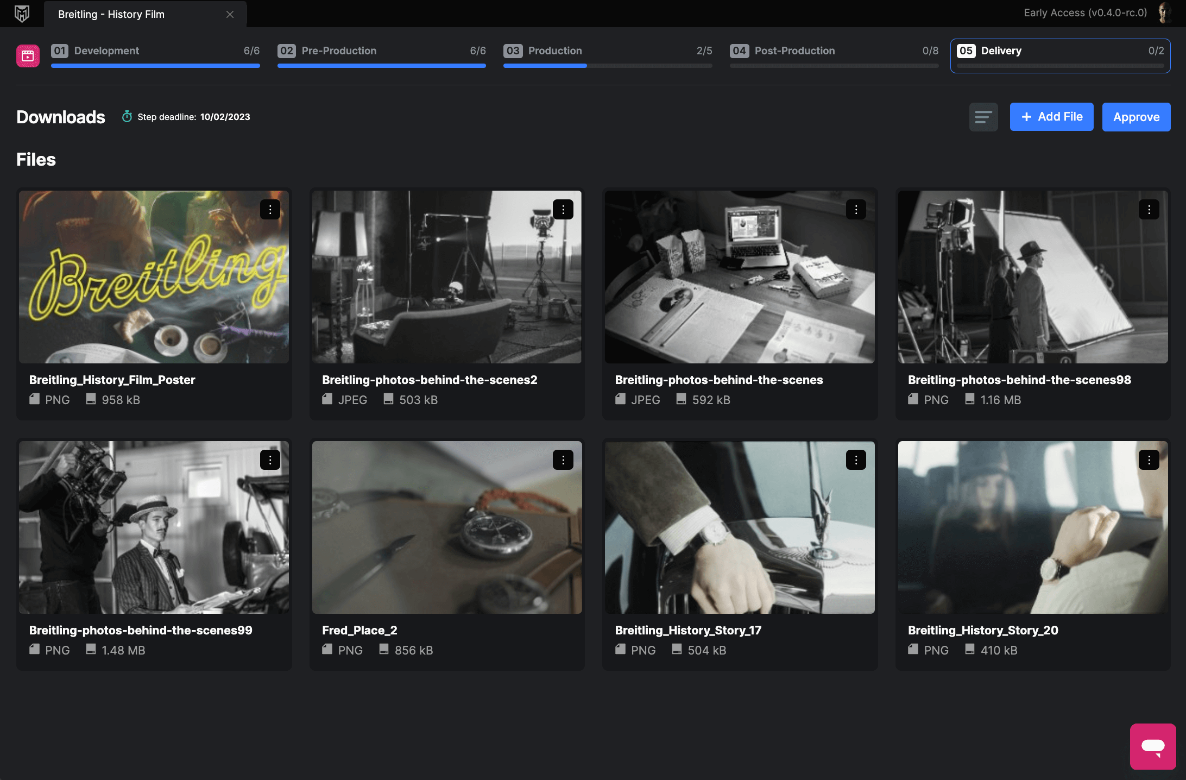
Task: Open the 03 Production stage
Action: tap(608, 55)
